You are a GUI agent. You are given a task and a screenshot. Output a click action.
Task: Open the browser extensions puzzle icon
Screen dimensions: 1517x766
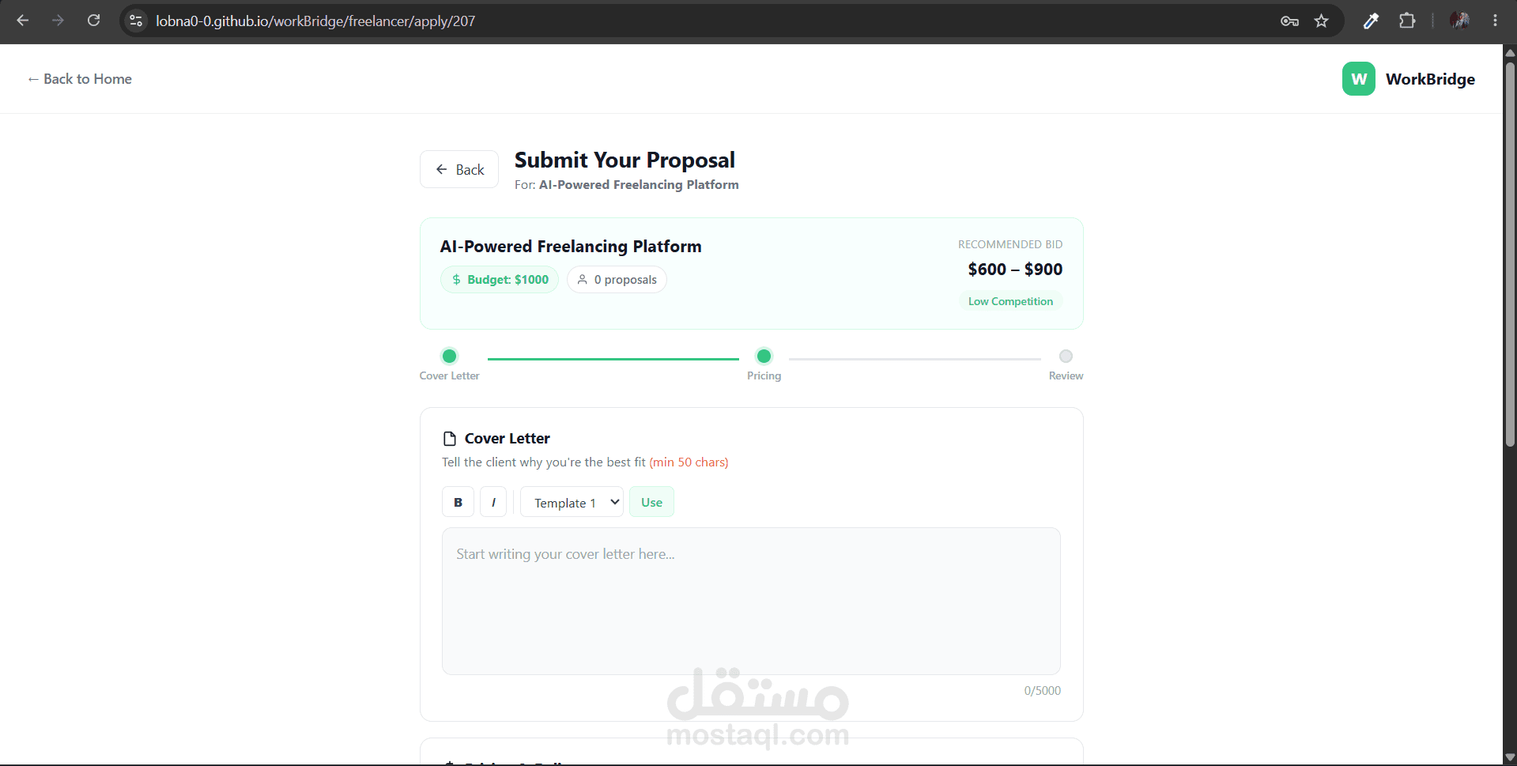pyautogui.click(x=1407, y=21)
